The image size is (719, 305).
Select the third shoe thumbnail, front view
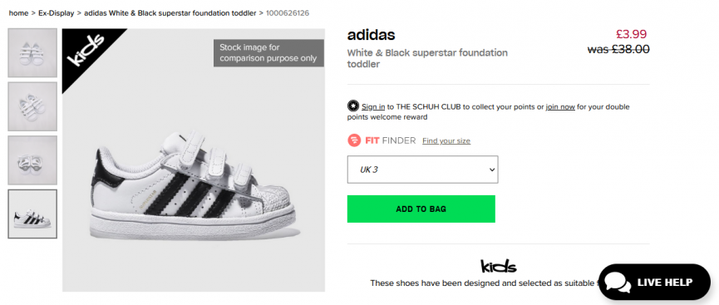point(32,160)
